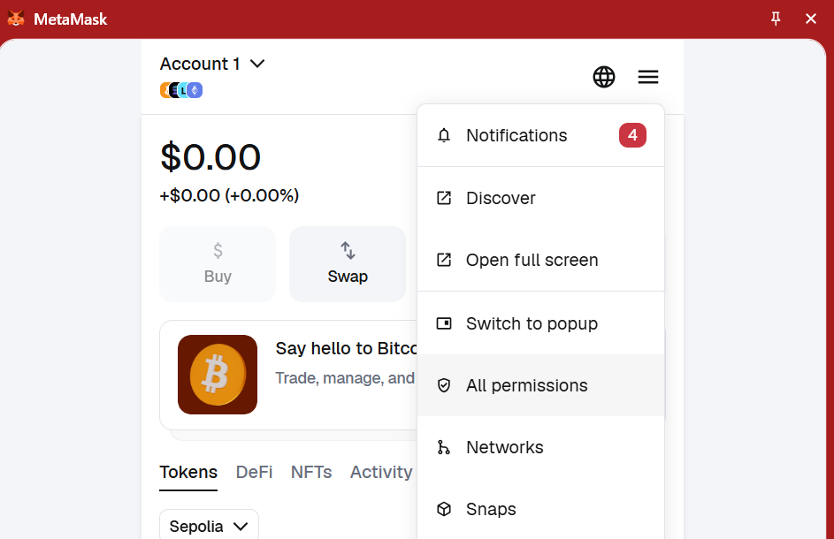Click the Discover external link icon

pyautogui.click(x=444, y=198)
